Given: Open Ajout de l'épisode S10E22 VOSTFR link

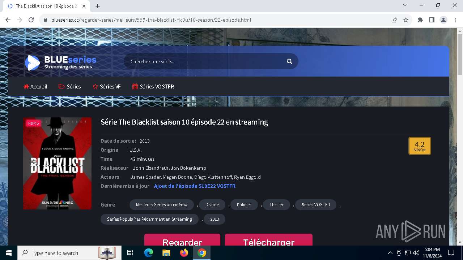Looking at the screenshot, I should pos(195,186).
